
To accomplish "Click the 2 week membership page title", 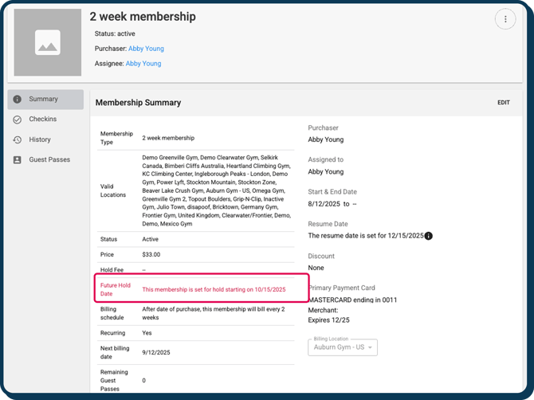I will (143, 17).
